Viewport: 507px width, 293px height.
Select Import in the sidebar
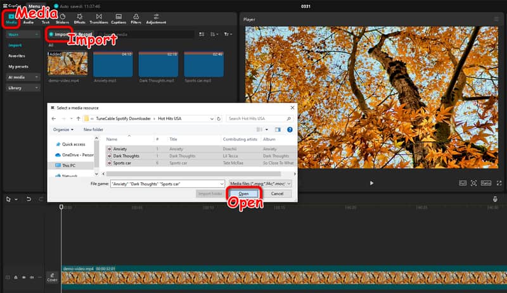click(15, 45)
